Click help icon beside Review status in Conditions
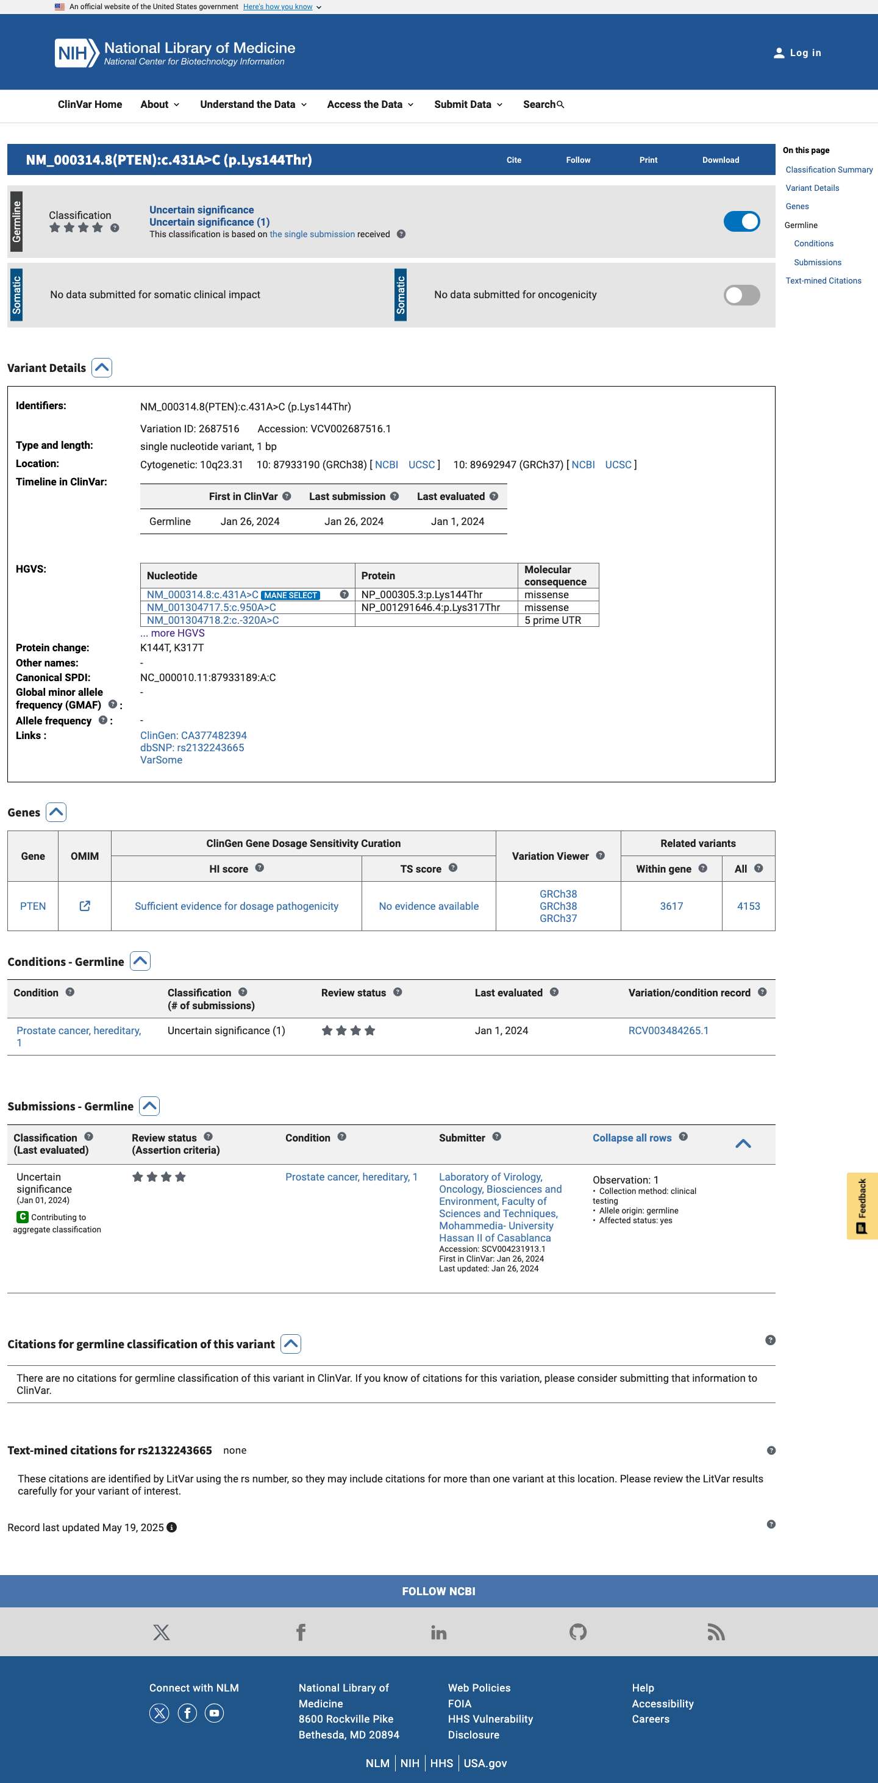The height and width of the screenshot is (1783, 878). pyautogui.click(x=397, y=992)
